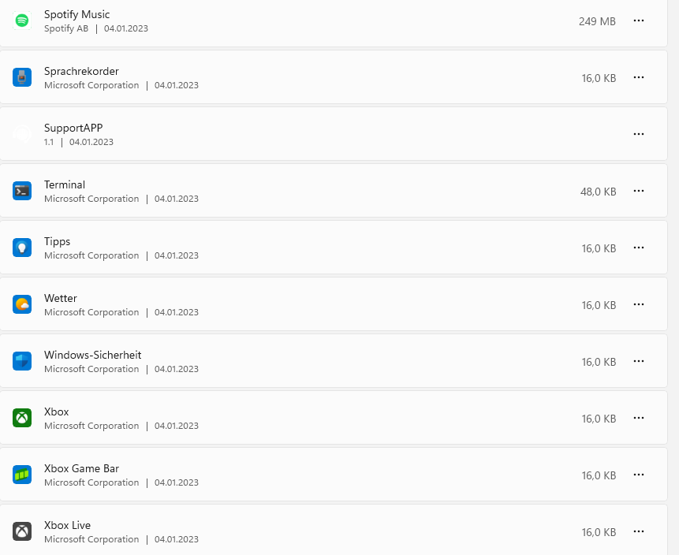Image resolution: width=679 pixels, height=555 pixels.
Task: Click the Terminal app icon
Action: [x=22, y=191]
